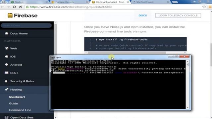Click the Security & Rules lock icon
Image resolution: width=212 pixels, height=119 pixels.
6,81
